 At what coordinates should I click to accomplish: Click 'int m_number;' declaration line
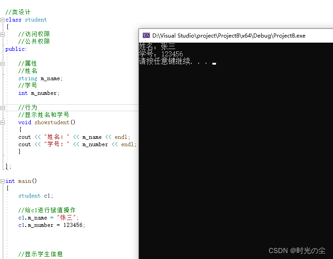39,93
